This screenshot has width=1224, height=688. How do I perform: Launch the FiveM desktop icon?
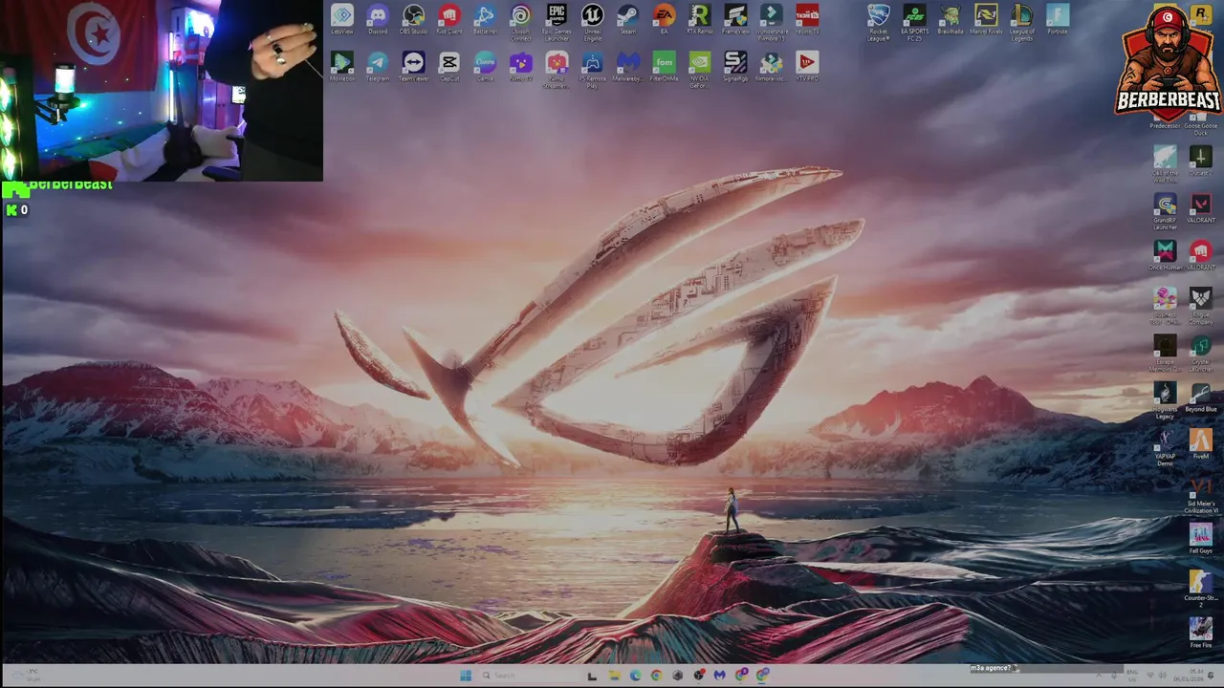click(1201, 444)
